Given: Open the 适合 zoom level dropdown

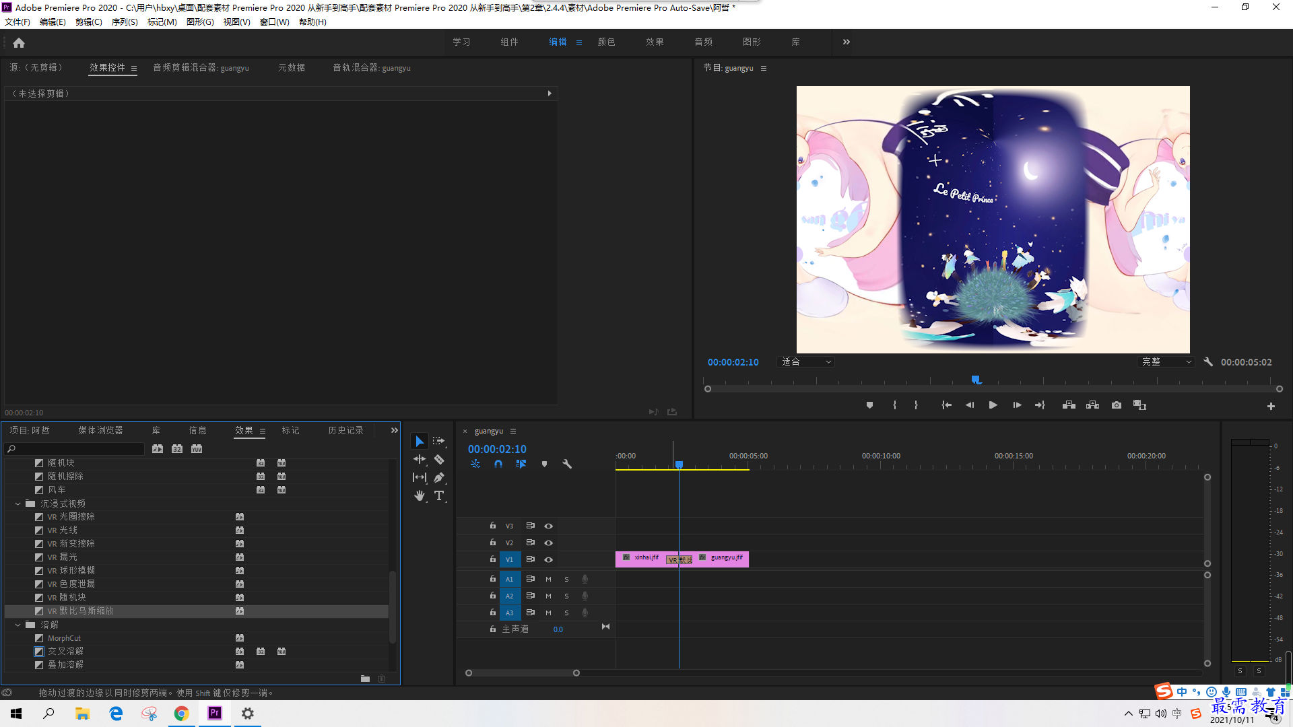Looking at the screenshot, I should pyautogui.click(x=806, y=361).
